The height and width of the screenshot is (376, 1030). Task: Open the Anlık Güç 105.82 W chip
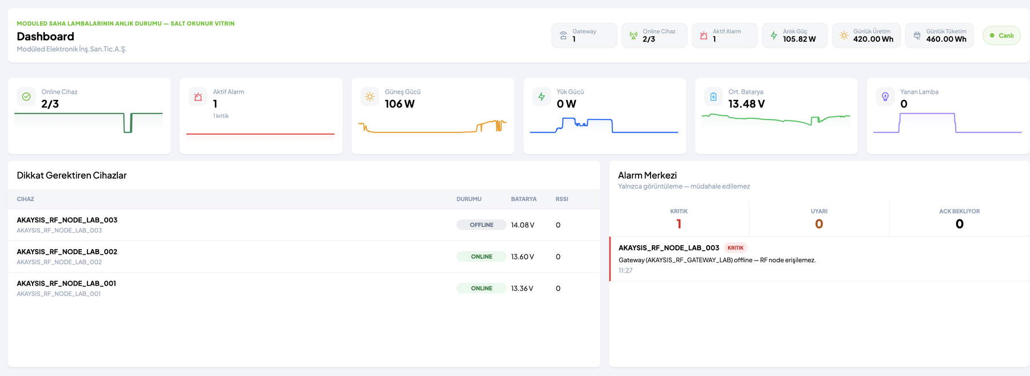794,35
